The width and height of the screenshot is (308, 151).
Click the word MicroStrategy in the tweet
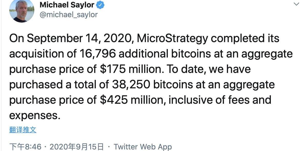tap(172, 39)
